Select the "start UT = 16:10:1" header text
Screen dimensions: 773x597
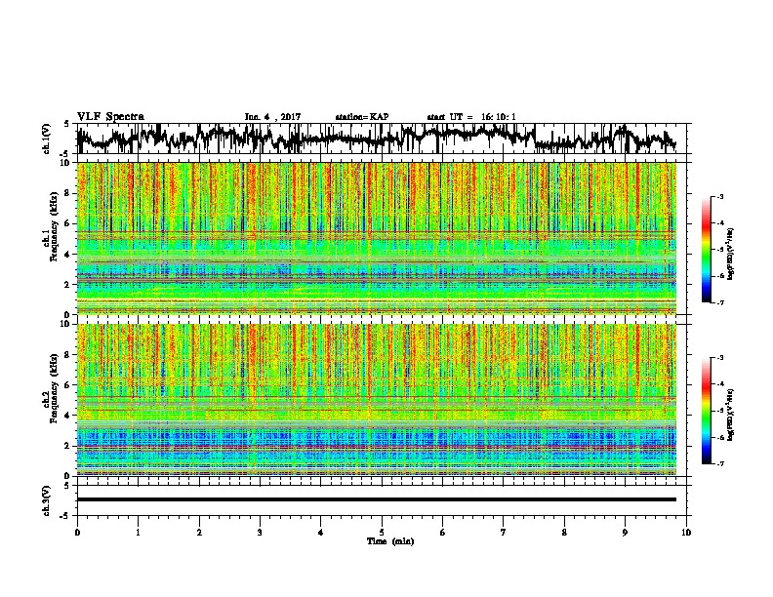471,117
